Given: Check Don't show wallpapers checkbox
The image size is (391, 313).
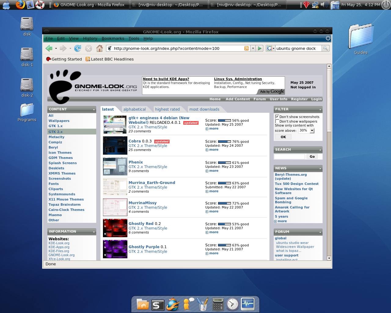Looking at the screenshot, I should (x=277, y=121).
